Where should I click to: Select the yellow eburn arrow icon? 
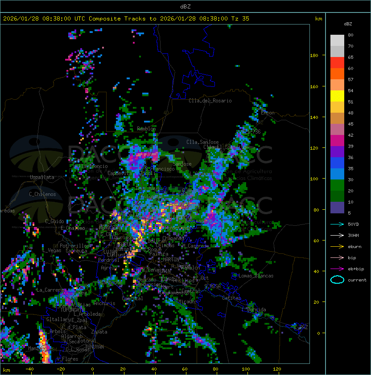click(337, 246)
